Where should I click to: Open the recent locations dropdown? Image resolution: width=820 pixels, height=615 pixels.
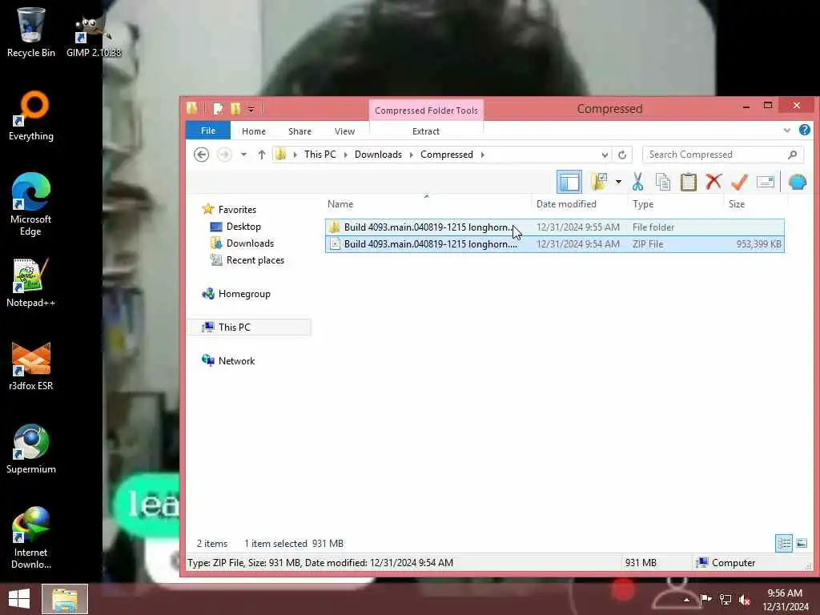(x=243, y=155)
